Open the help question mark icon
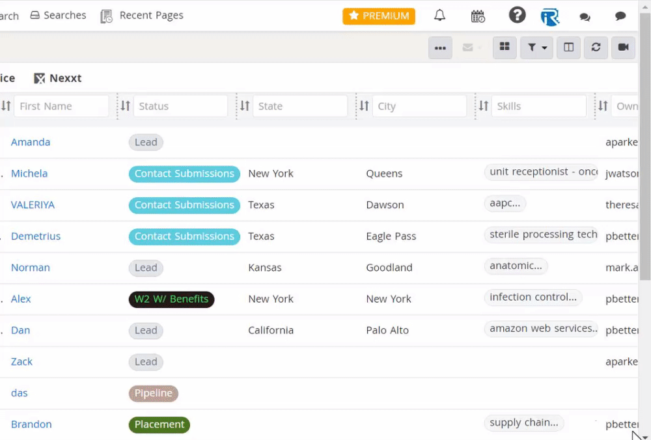Image resolution: width=651 pixels, height=440 pixels. (517, 15)
